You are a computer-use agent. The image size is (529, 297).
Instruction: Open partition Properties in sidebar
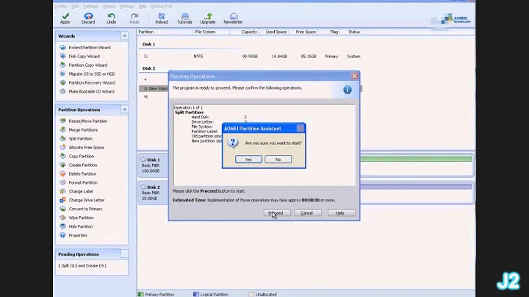[73, 235]
